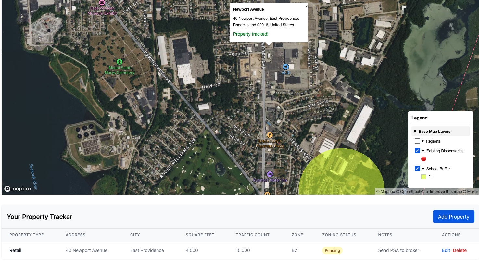This screenshot has height=264, width=479.
Task: Click the Rumford Motor Inn lodging marker
Action: click(270, 174)
